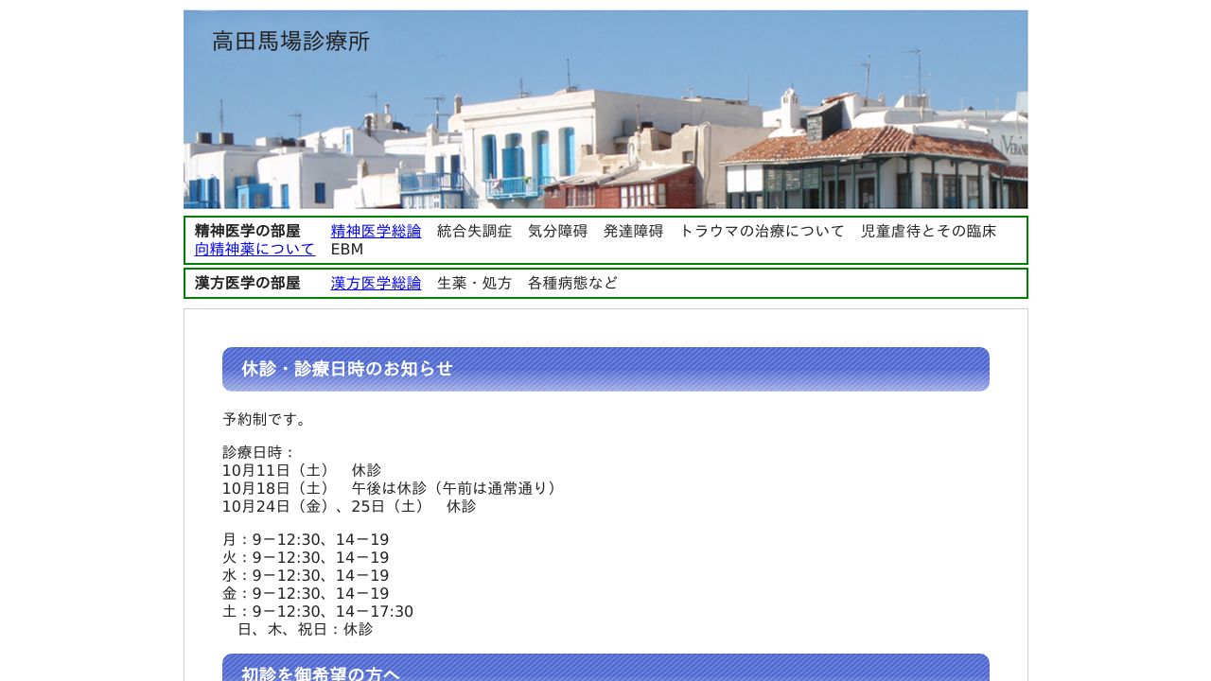This screenshot has height=681, width=1211.
Task: Click the 休診・診療日時のお知らせ banner
Action: tap(347, 369)
